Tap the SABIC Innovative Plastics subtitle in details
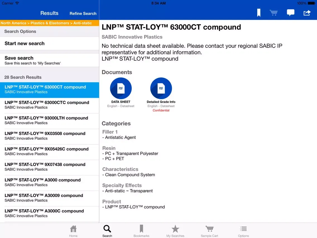Screen dimensions: 317x238 (132, 37)
